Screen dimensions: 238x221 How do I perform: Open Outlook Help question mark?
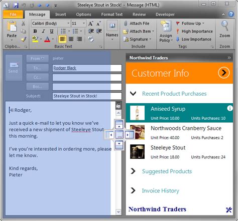point(231,14)
